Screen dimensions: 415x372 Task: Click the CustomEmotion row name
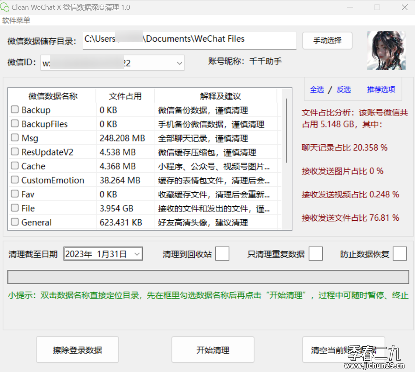[x=53, y=180]
